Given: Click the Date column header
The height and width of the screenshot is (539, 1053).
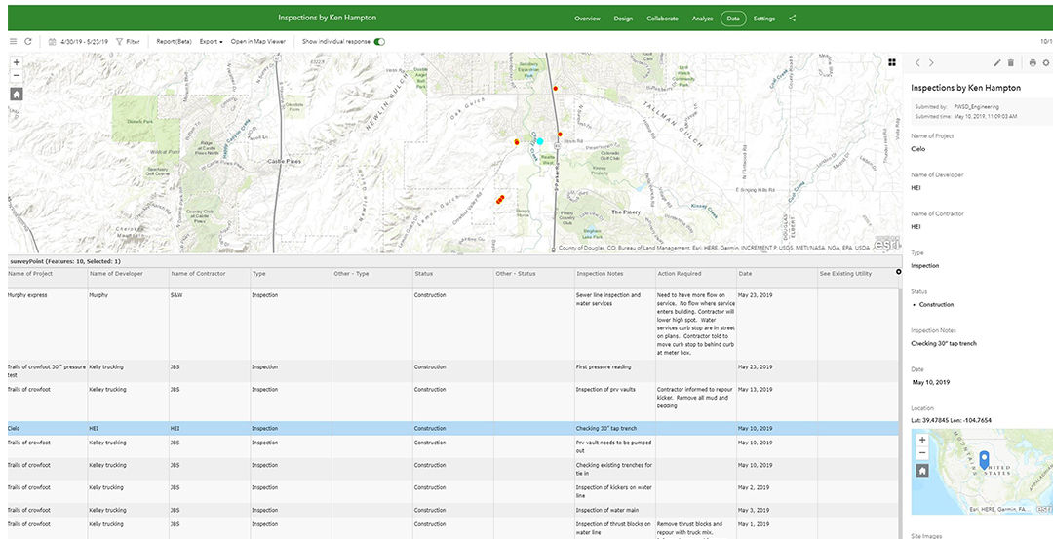Looking at the screenshot, I should 776,274.
